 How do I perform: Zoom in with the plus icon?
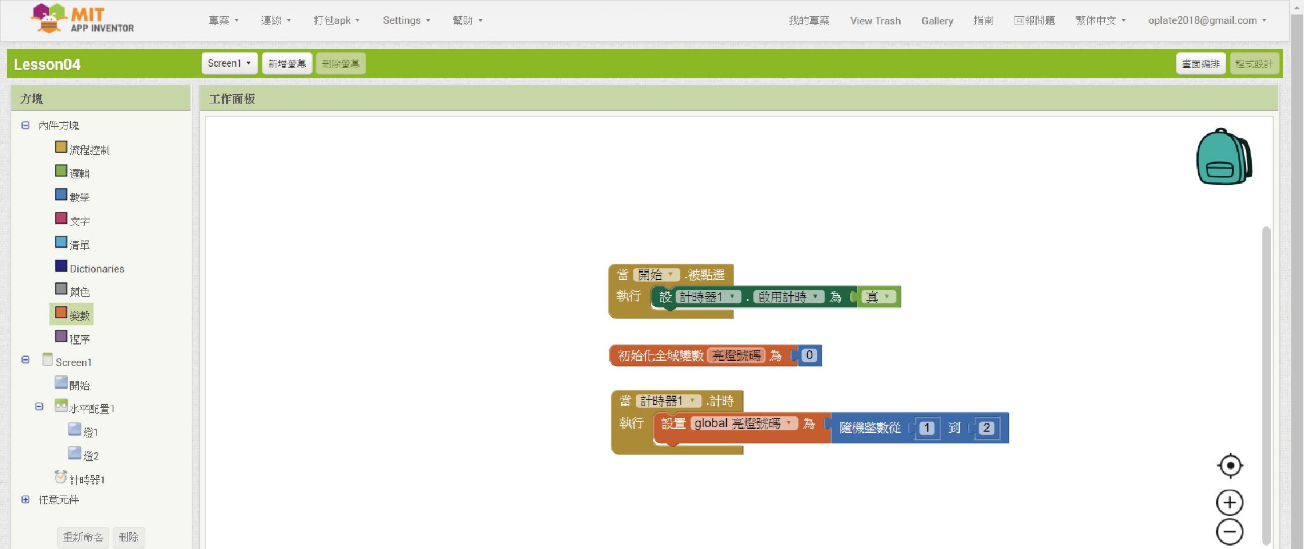tap(1230, 503)
